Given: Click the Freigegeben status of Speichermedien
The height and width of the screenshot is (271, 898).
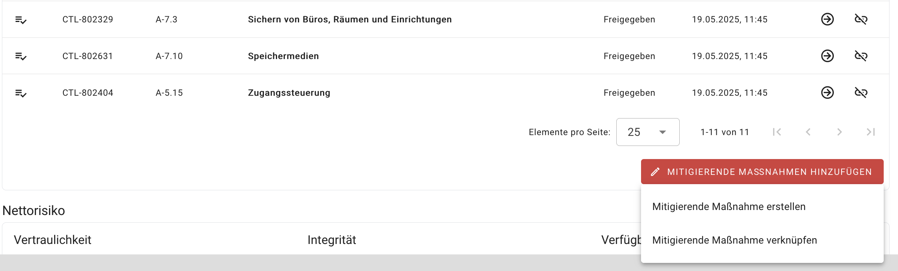Looking at the screenshot, I should (x=629, y=56).
